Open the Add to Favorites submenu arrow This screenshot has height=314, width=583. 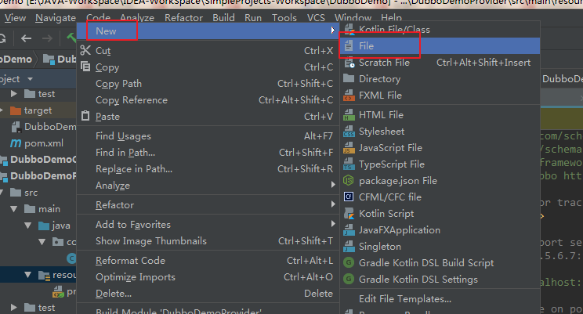333,224
